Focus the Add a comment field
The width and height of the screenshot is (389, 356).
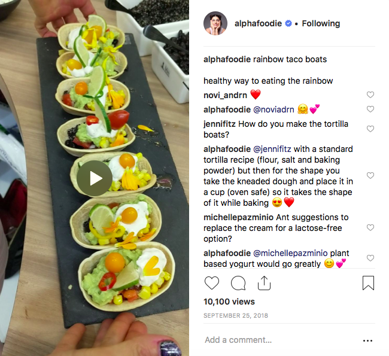point(280,340)
